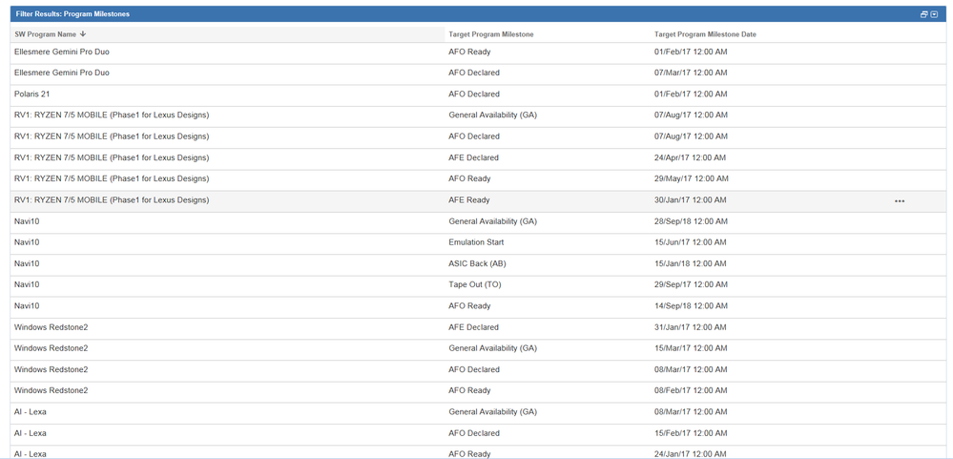Click AFO Declared in the Polaris 21 row
The image size is (953, 459).
pyautogui.click(x=474, y=94)
